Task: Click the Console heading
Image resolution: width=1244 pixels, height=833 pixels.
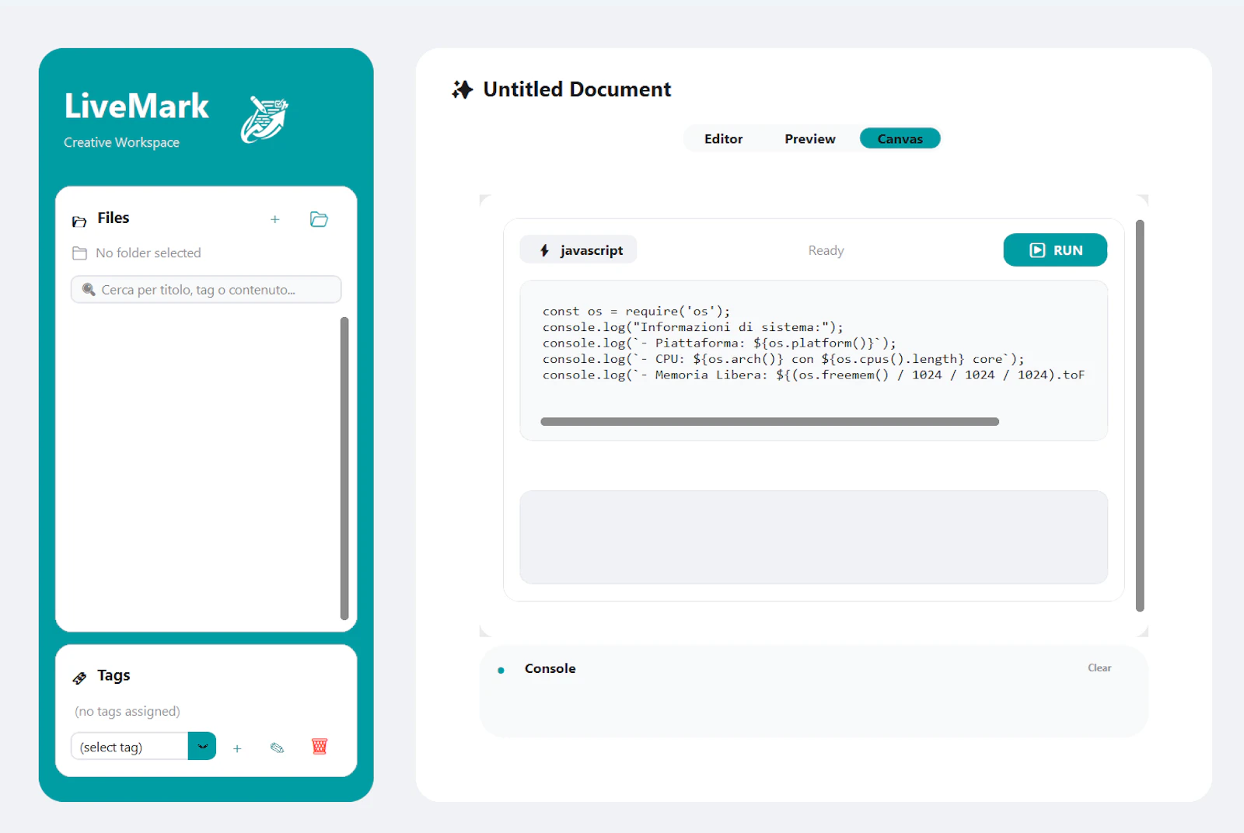Action: point(550,668)
